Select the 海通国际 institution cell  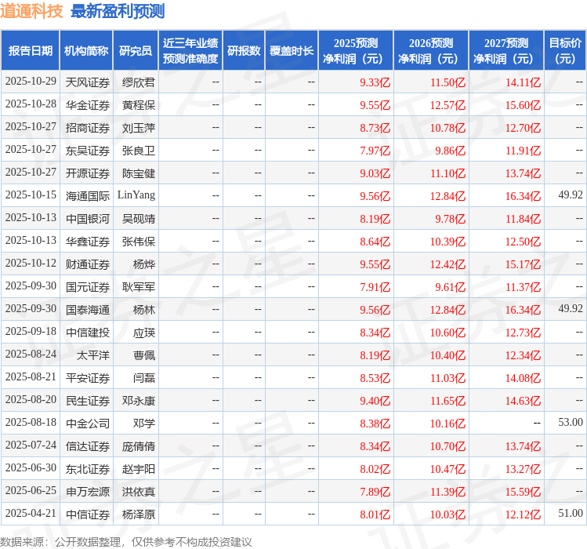[x=88, y=196]
